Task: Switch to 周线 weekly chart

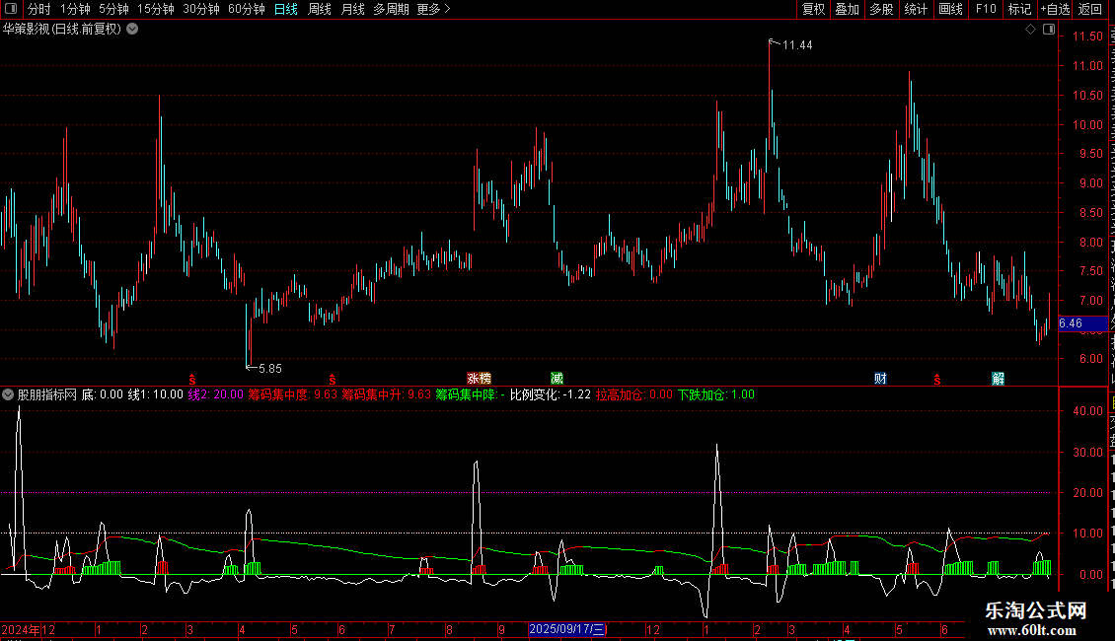Action: click(x=320, y=9)
